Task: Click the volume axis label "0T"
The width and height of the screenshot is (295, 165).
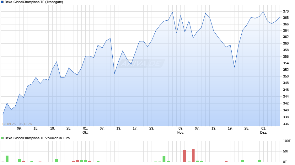Action: point(285,162)
